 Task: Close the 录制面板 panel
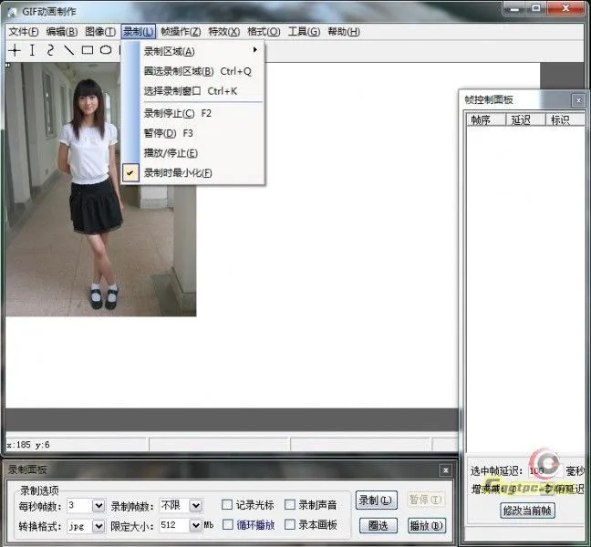pos(445,470)
